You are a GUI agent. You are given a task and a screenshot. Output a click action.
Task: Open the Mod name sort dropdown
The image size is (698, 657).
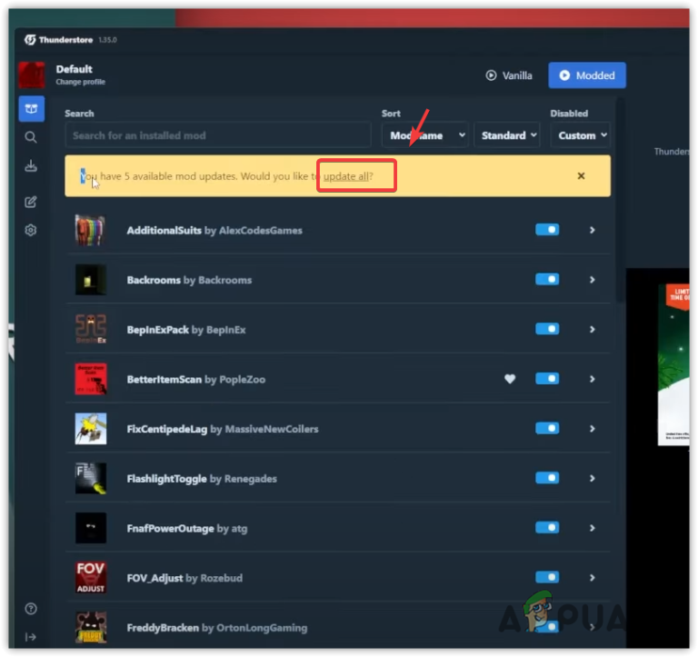[x=425, y=134]
